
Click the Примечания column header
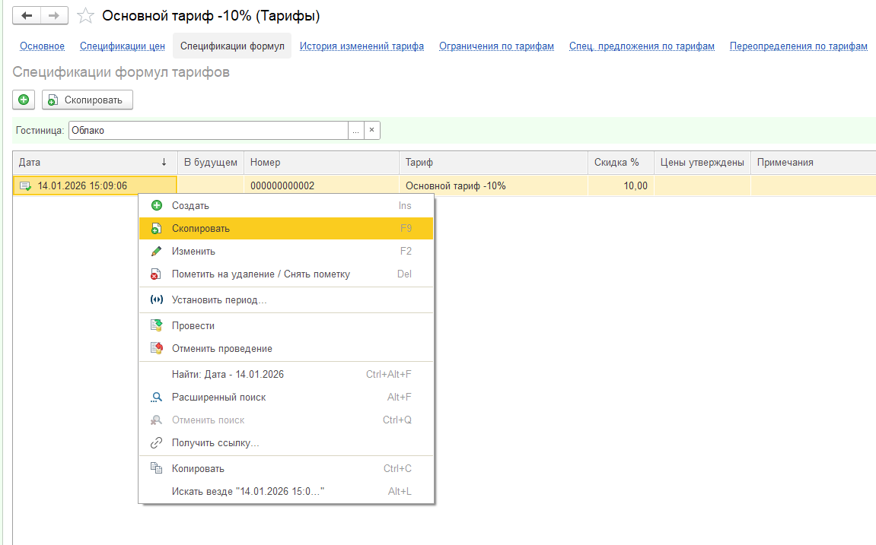(814, 163)
